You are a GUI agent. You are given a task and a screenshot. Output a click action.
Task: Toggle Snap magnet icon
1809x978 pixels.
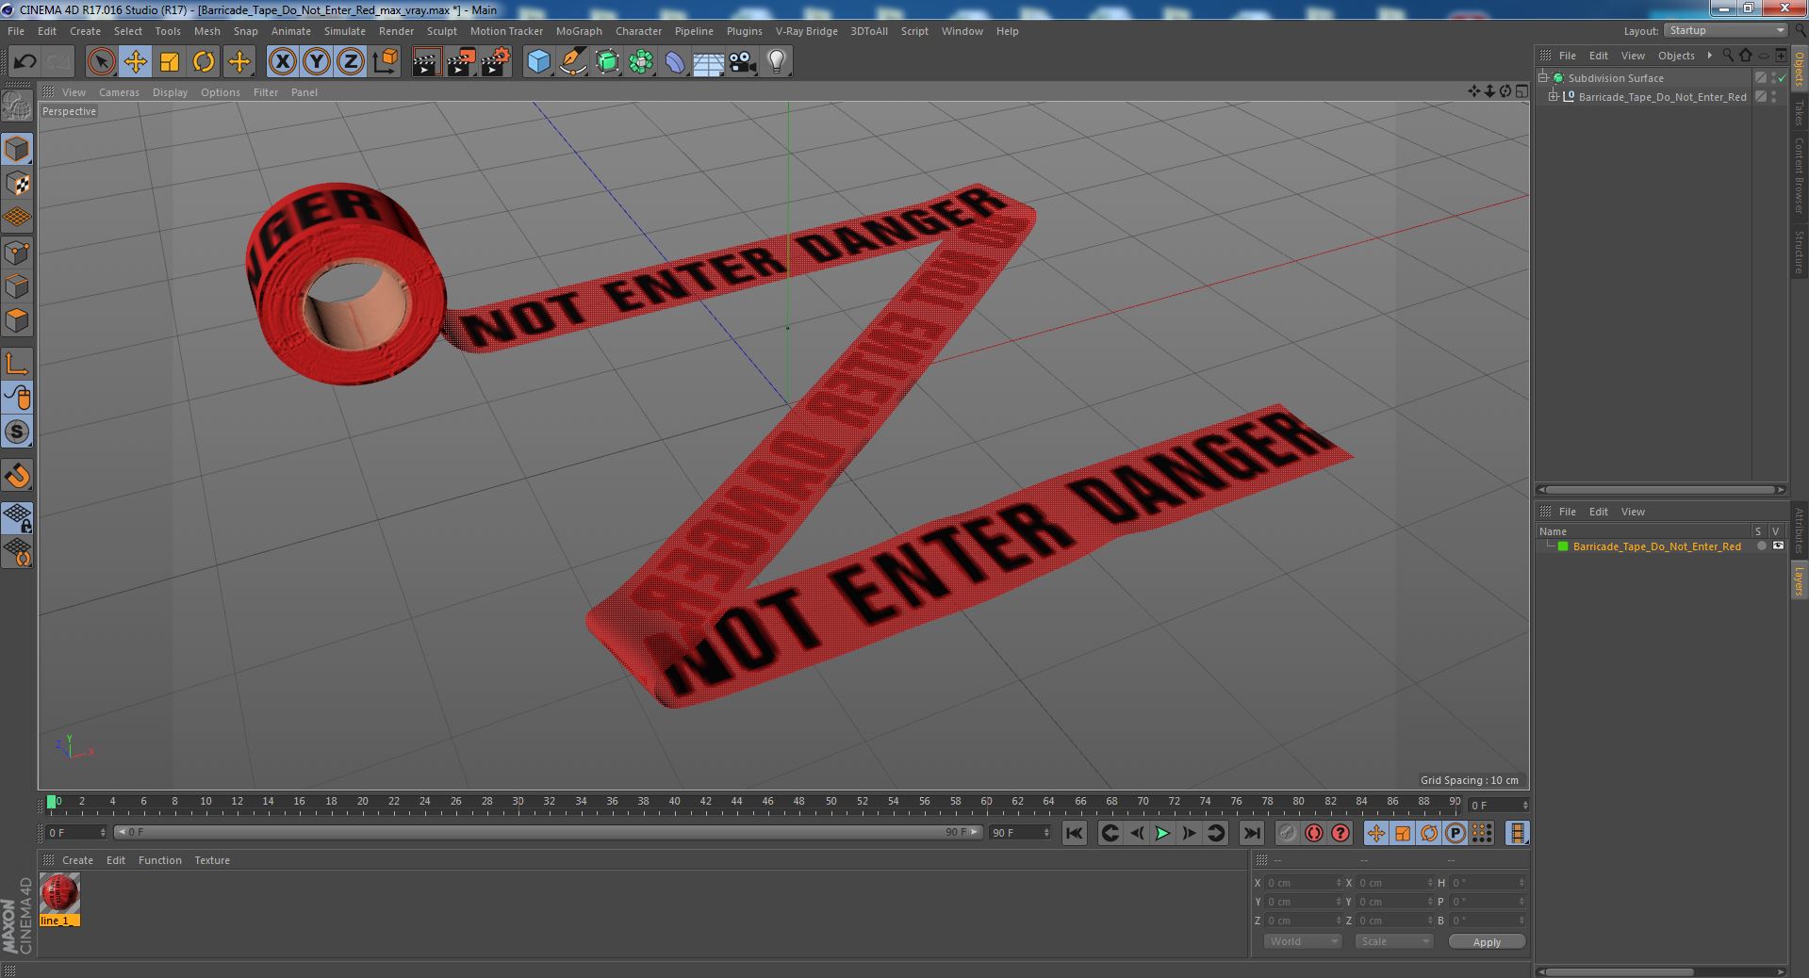(x=17, y=476)
